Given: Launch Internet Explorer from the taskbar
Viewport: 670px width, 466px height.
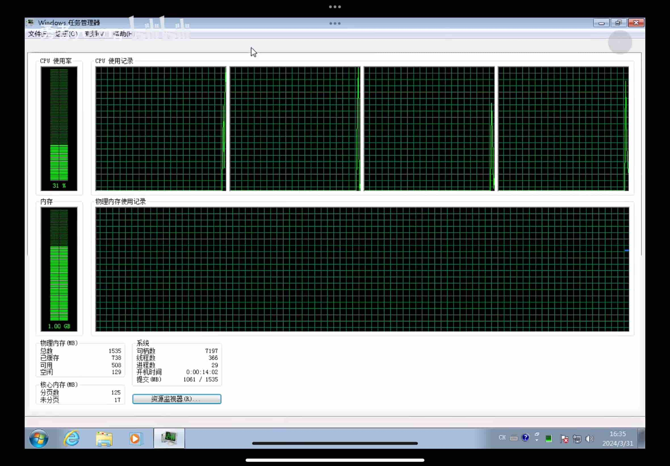Looking at the screenshot, I should tap(72, 438).
